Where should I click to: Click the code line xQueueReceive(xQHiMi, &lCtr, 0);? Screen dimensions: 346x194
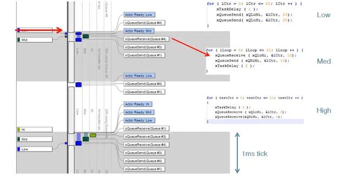pyautogui.click(x=249, y=117)
